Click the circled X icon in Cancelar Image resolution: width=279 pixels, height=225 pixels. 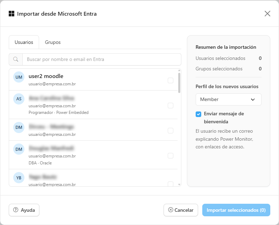click(171, 210)
